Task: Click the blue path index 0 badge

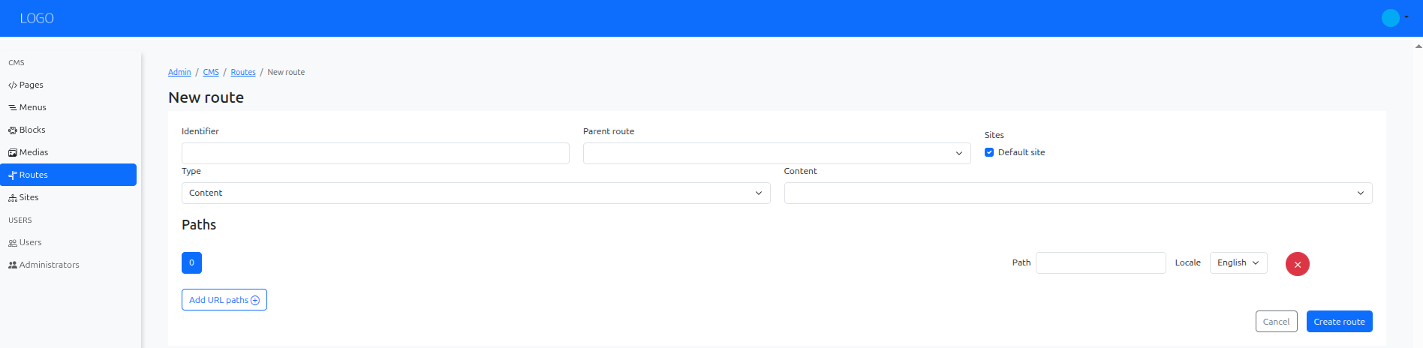Action: point(191,262)
